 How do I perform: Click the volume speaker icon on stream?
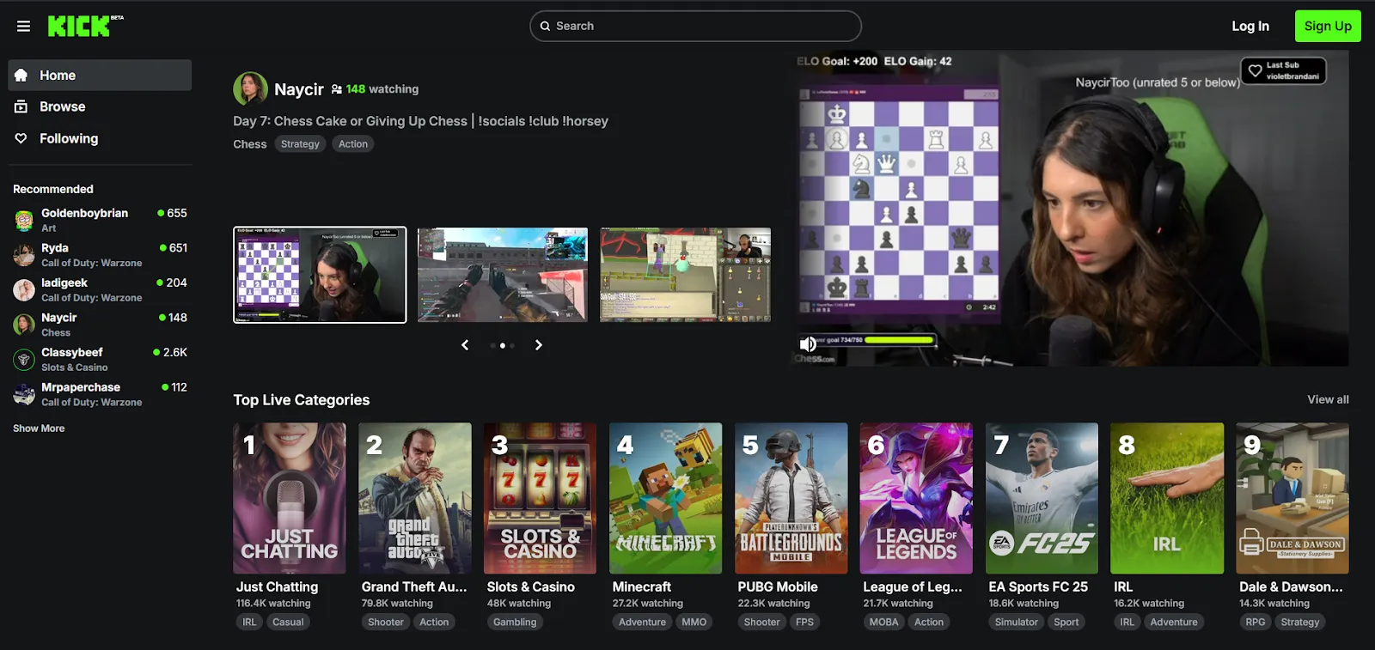pyautogui.click(x=808, y=344)
